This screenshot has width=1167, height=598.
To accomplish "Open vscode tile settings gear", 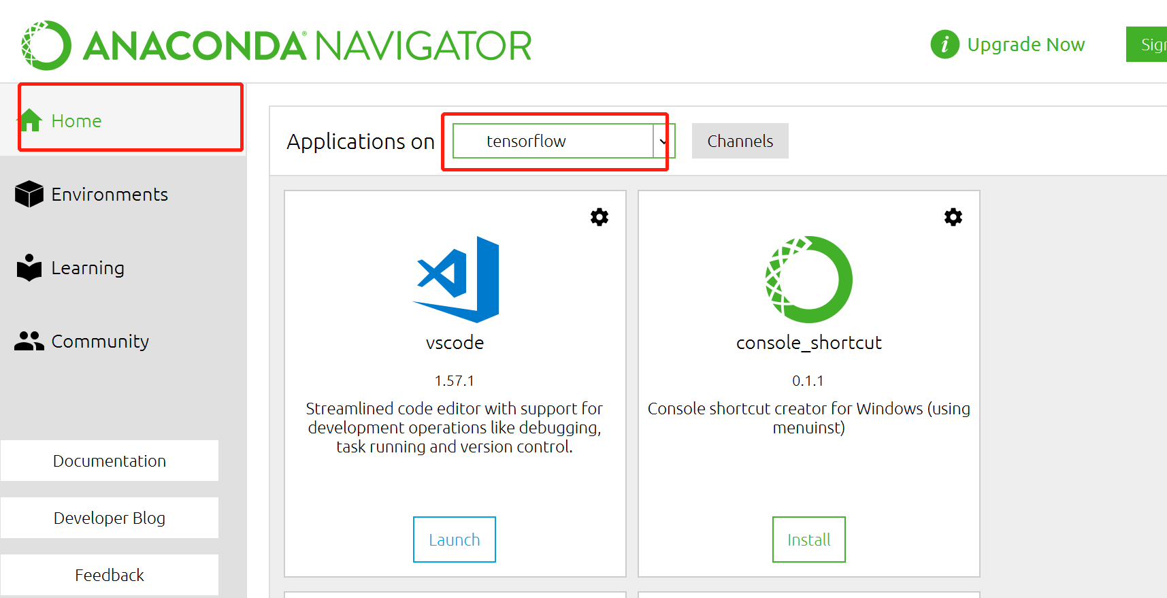I will pos(599,217).
